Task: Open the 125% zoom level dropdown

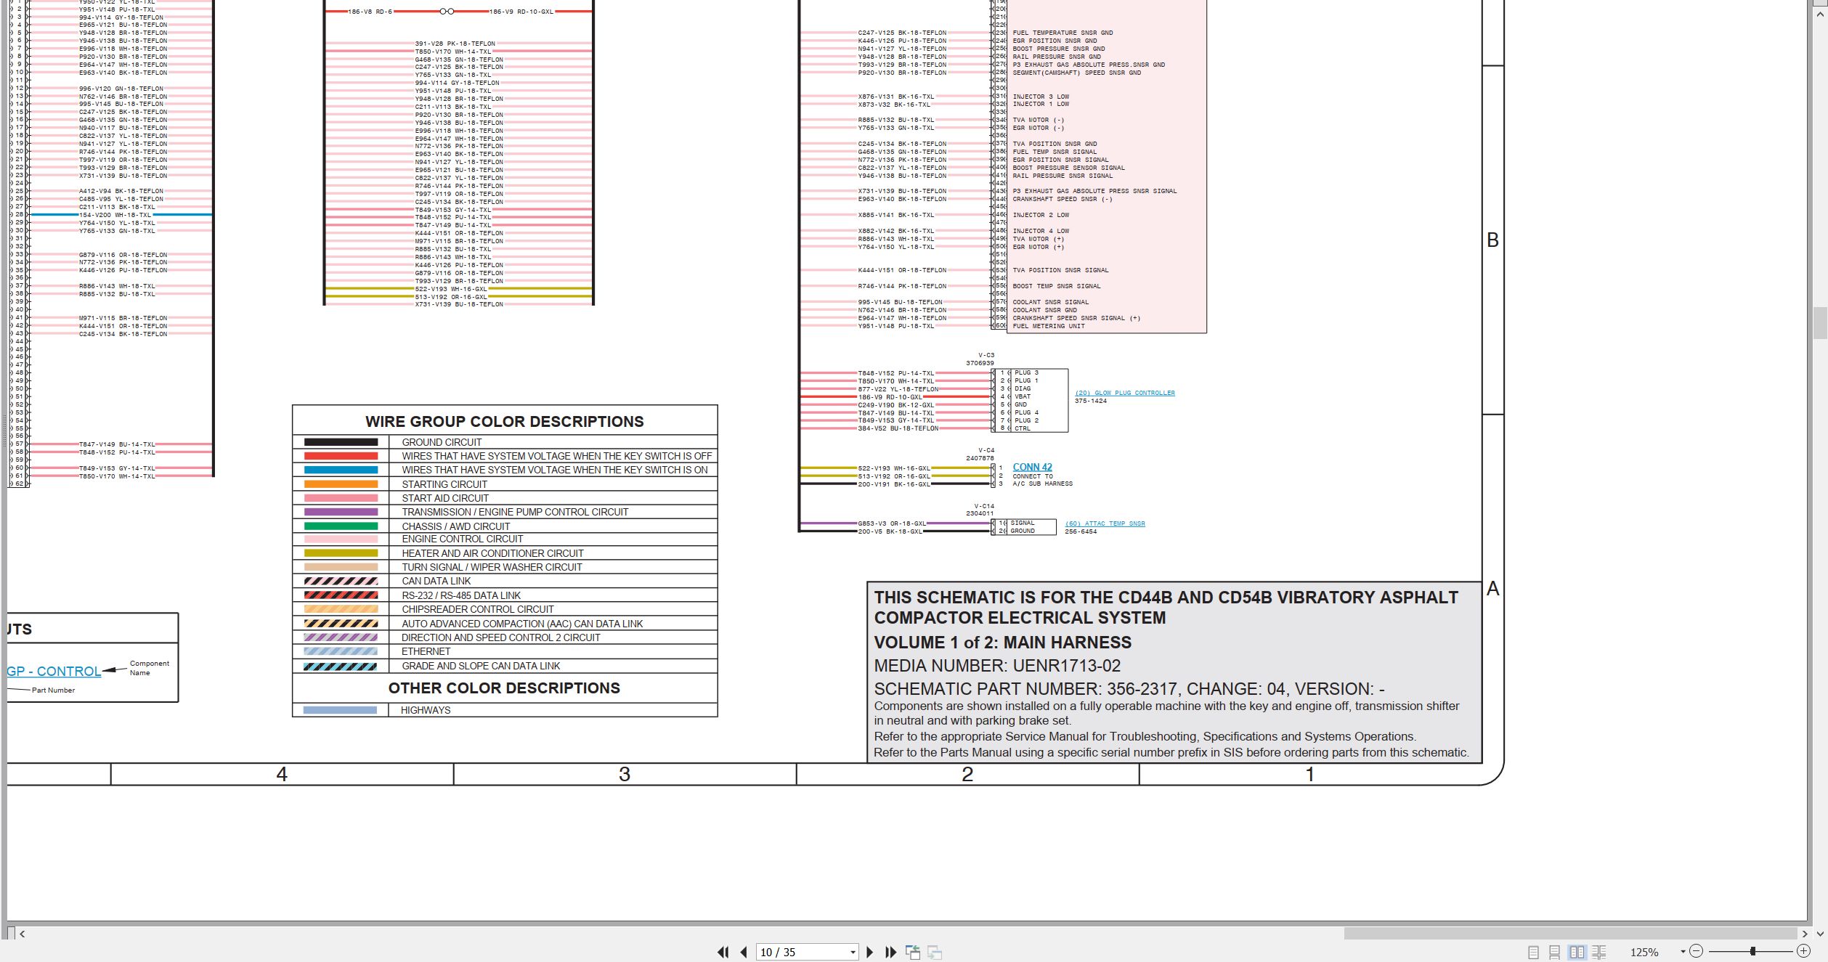Action: point(1683,952)
